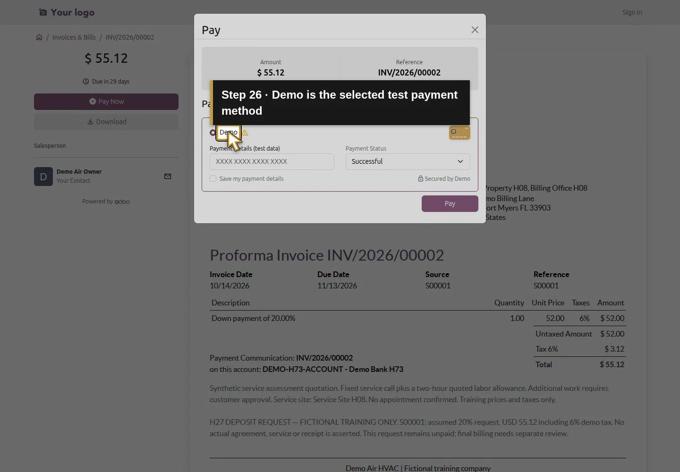The image size is (680, 472).
Task: Open the Payment Status dropdown
Action: (x=408, y=161)
